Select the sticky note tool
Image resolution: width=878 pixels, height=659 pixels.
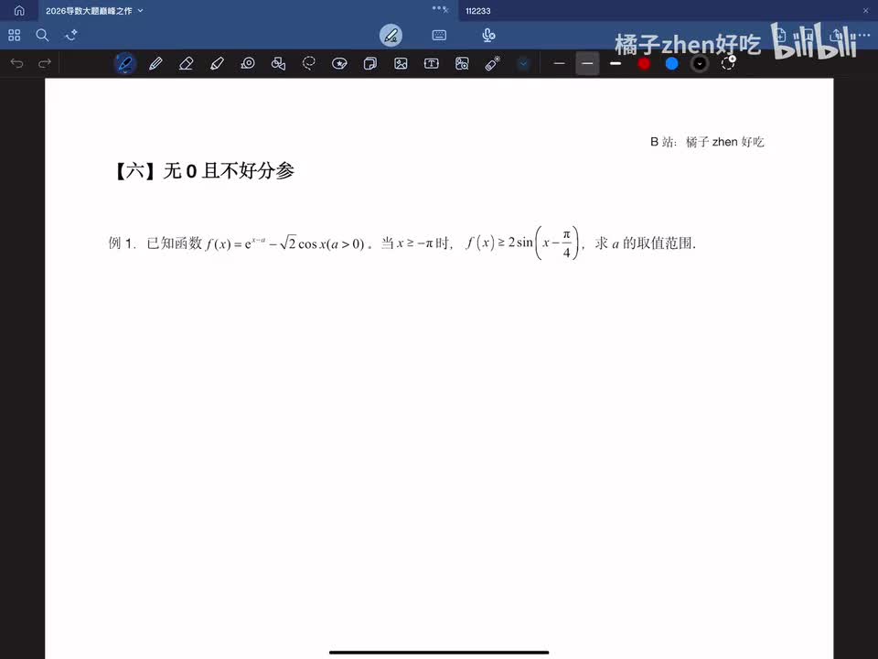(x=369, y=63)
